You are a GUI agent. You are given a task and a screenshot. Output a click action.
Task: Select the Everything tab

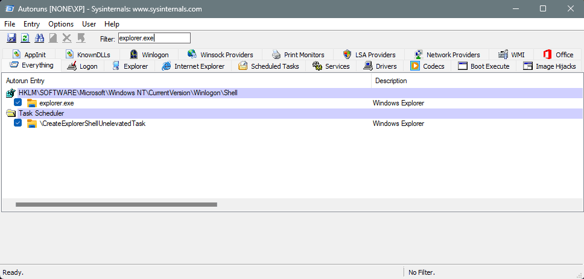[x=31, y=65]
